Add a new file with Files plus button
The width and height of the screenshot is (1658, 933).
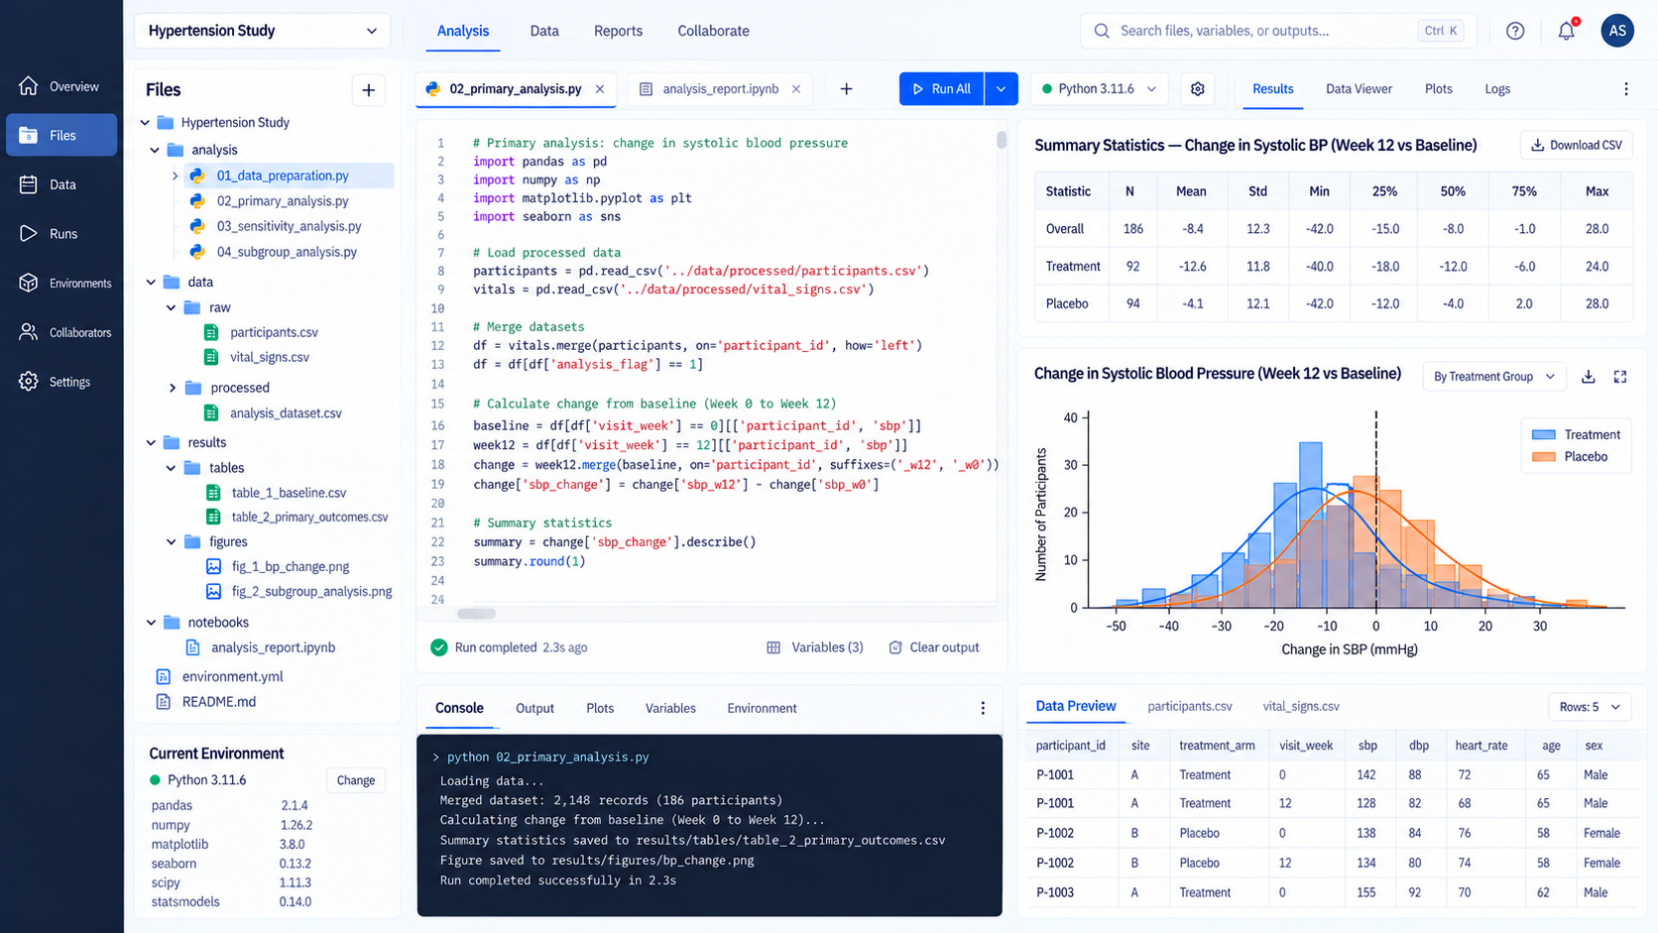[369, 90]
